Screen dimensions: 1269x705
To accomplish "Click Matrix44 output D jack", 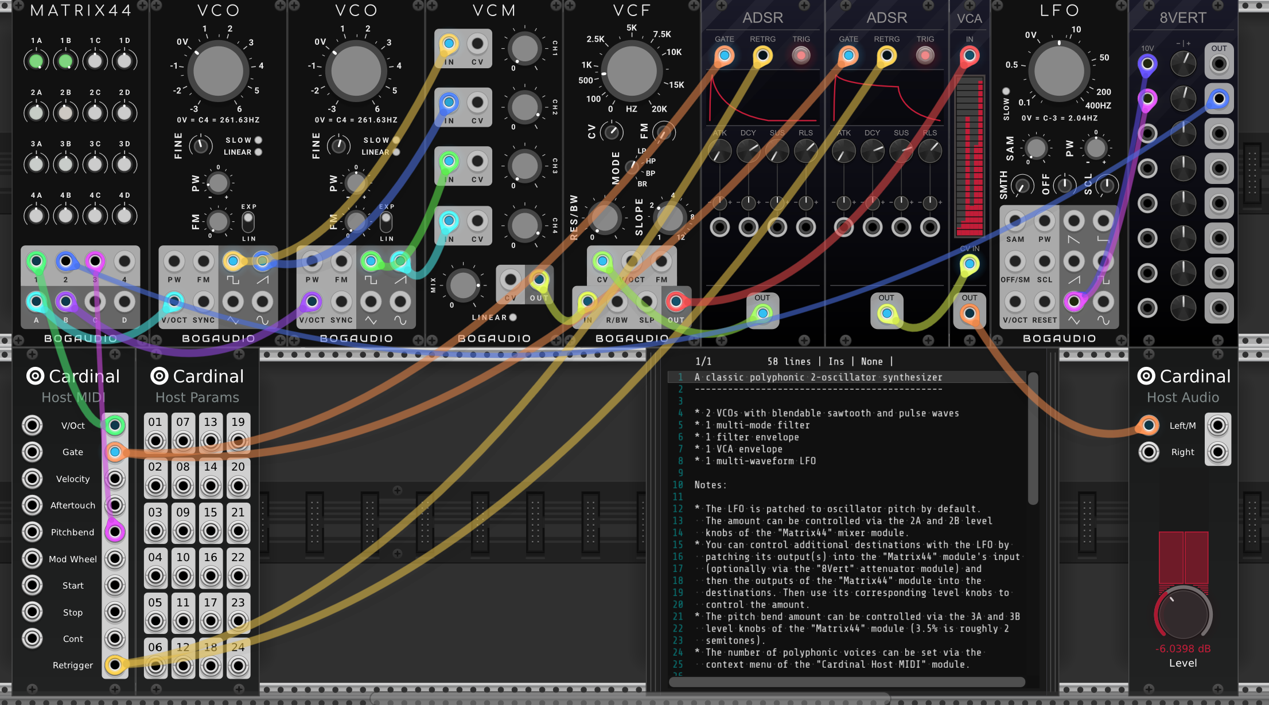I will (x=124, y=301).
